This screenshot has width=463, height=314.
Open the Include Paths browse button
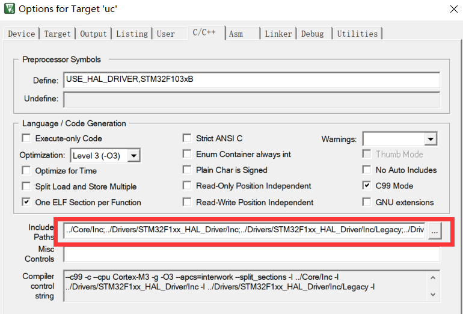point(435,231)
